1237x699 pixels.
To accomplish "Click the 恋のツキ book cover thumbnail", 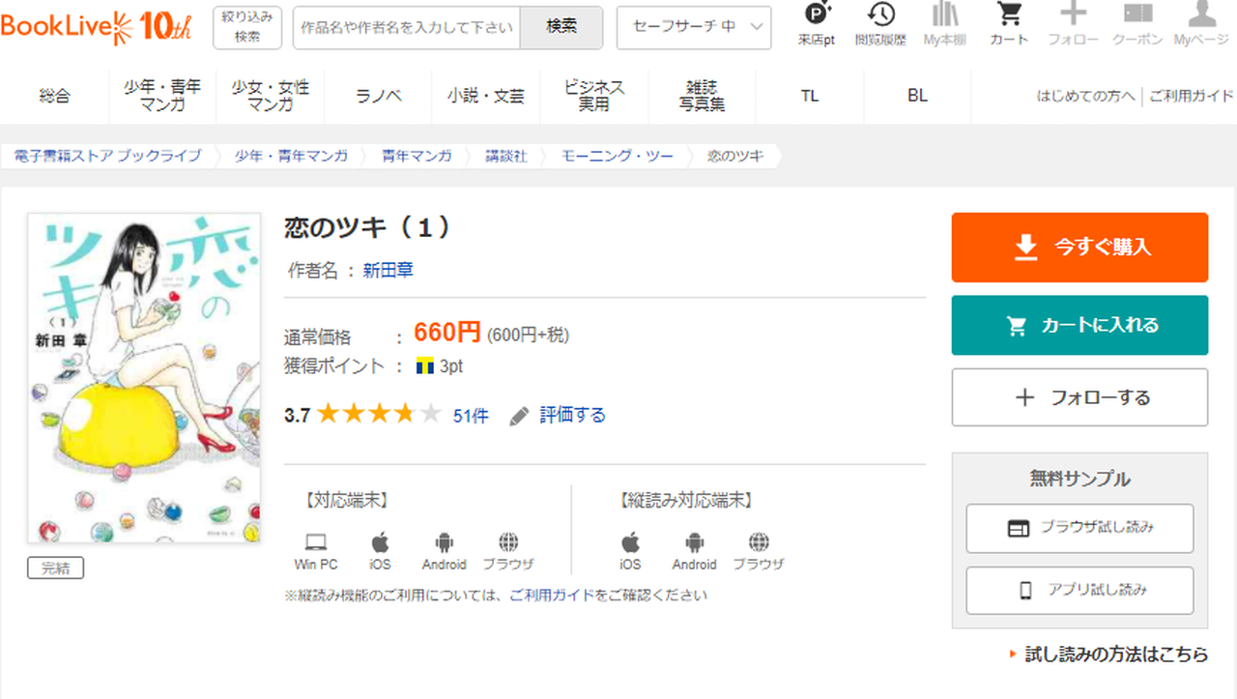I will 144,378.
